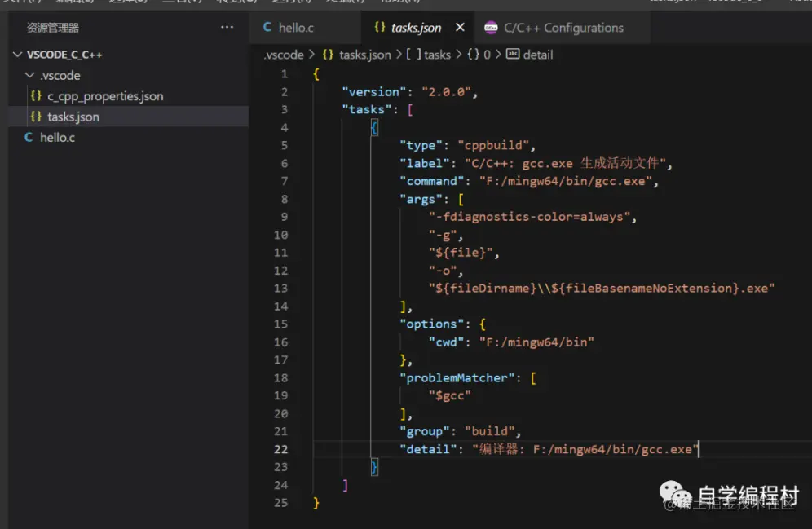Click the 资源管理器 panel title
The image size is (812, 529).
click(53, 28)
